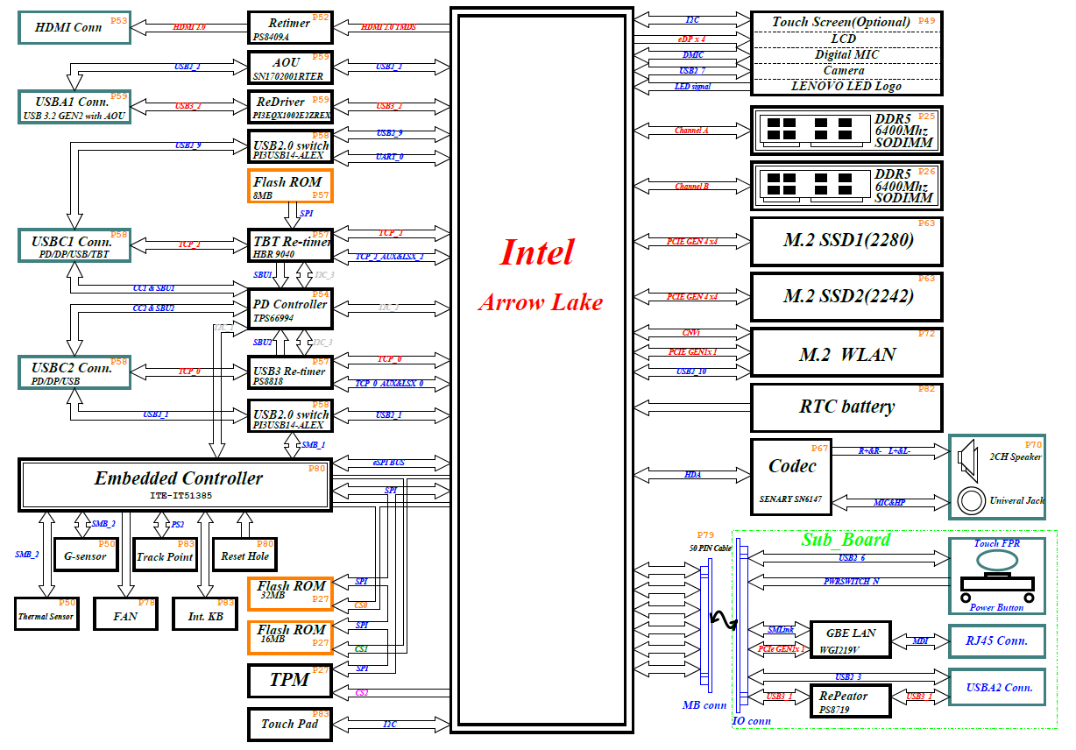This screenshot has height=750, width=1076.
Task: Click the 2CH Speaker icon
Action: pos(967,456)
